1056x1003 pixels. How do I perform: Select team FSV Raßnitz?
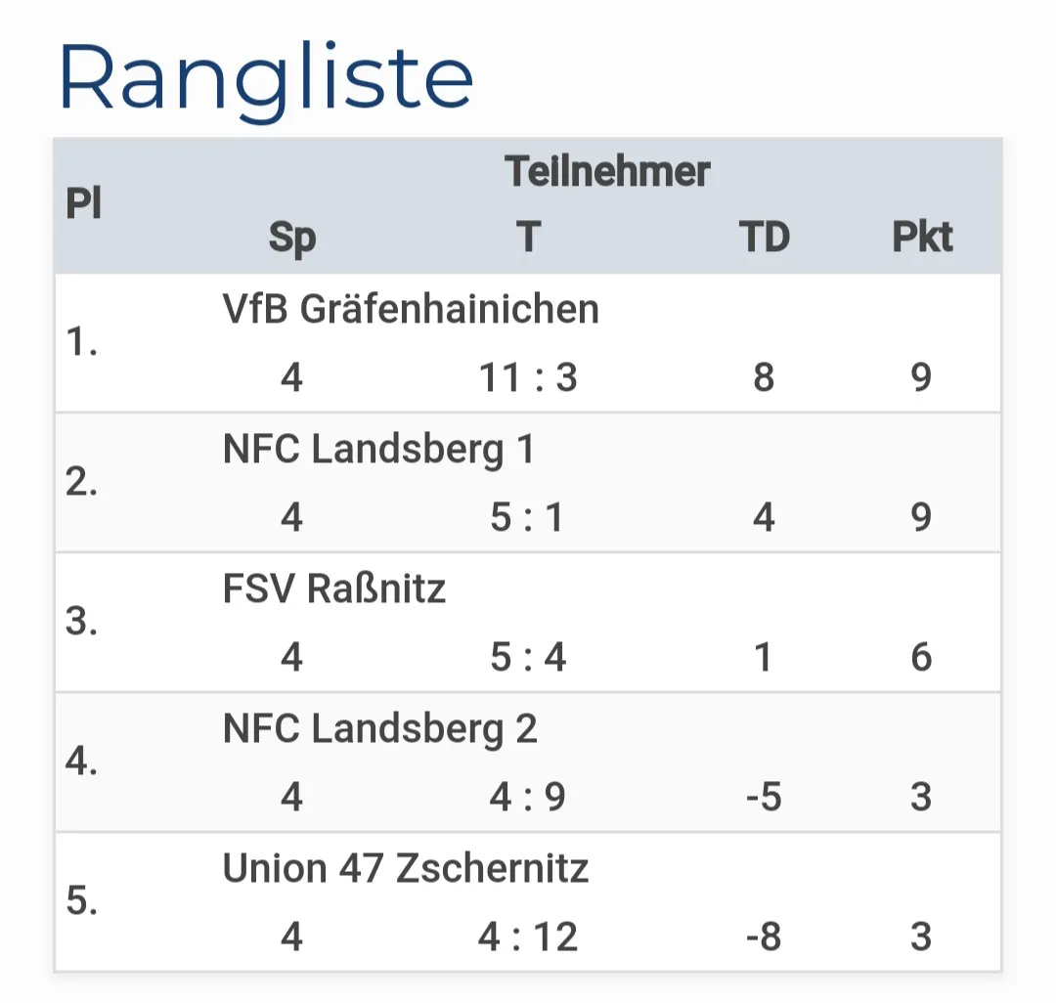click(x=334, y=589)
